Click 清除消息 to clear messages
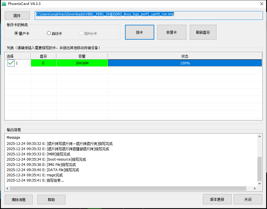The width and height of the screenshot is (267, 209). tap(19, 200)
